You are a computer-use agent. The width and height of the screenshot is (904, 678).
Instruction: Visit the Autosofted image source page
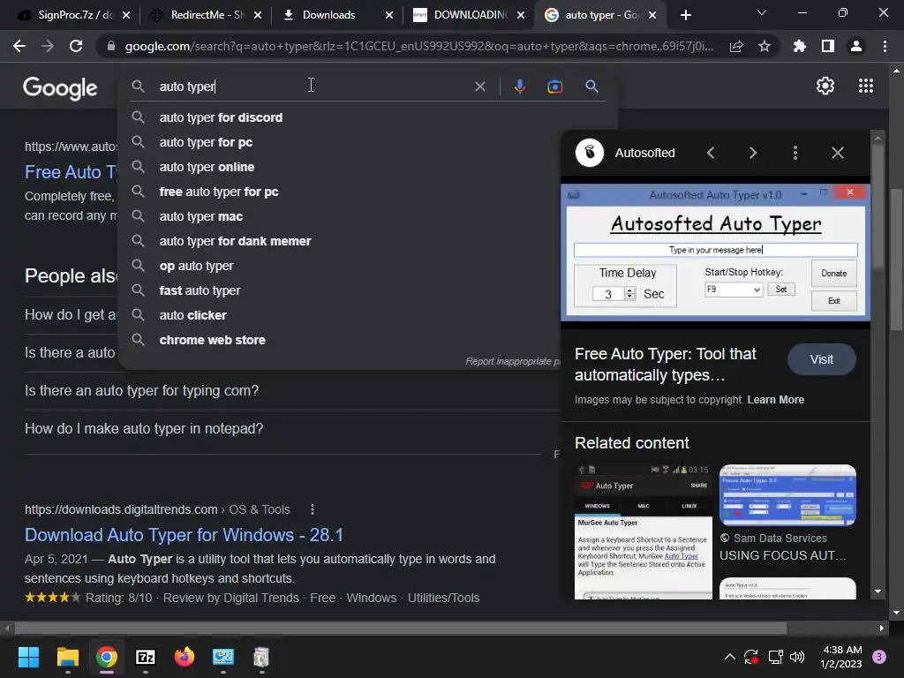click(x=821, y=359)
